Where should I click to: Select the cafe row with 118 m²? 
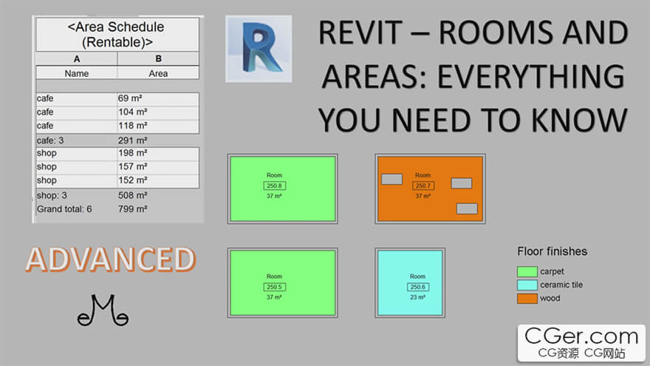pos(117,126)
